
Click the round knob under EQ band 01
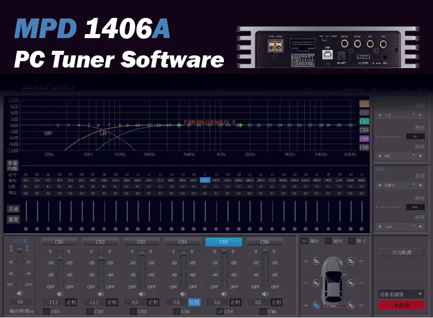[26, 229]
